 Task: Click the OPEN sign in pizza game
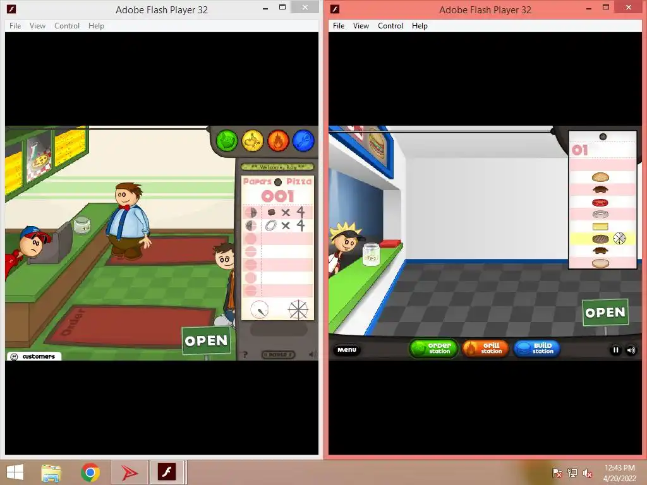click(x=206, y=340)
